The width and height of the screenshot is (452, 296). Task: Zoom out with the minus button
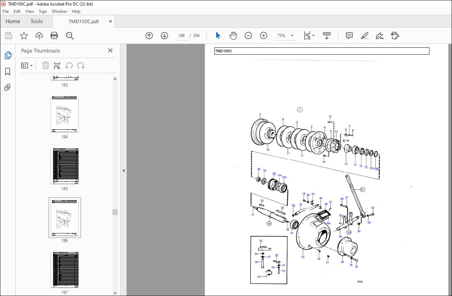click(248, 36)
